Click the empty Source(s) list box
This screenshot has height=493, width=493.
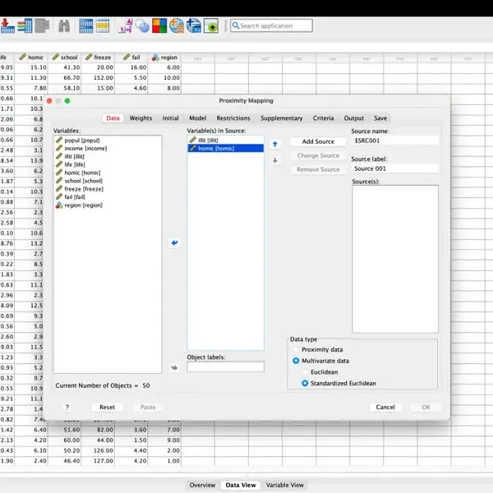point(395,259)
